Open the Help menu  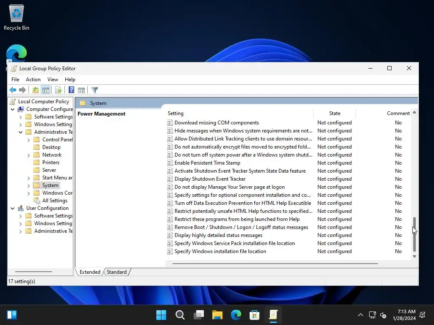(70, 79)
